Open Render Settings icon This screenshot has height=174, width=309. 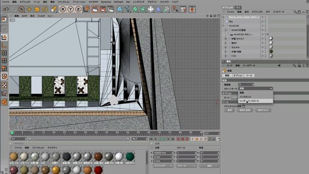(x=111, y=9)
